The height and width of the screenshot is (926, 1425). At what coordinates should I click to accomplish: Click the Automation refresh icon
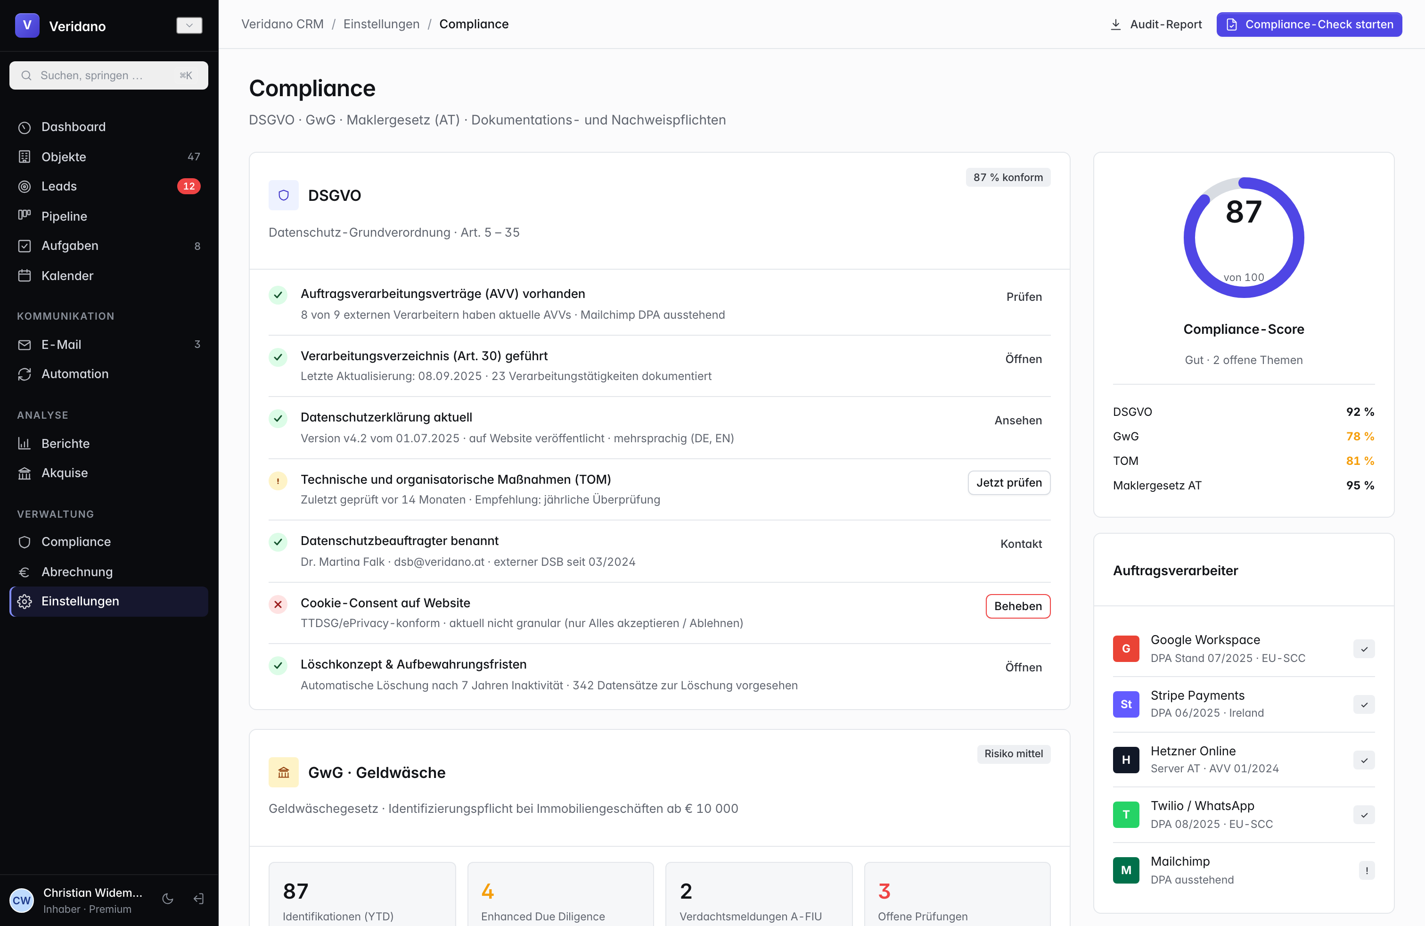click(25, 374)
